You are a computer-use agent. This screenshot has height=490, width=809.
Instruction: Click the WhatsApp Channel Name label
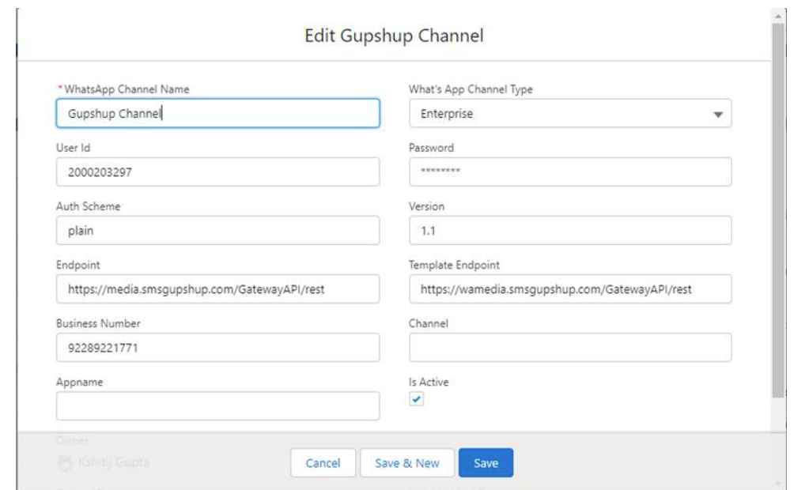click(x=127, y=89)
